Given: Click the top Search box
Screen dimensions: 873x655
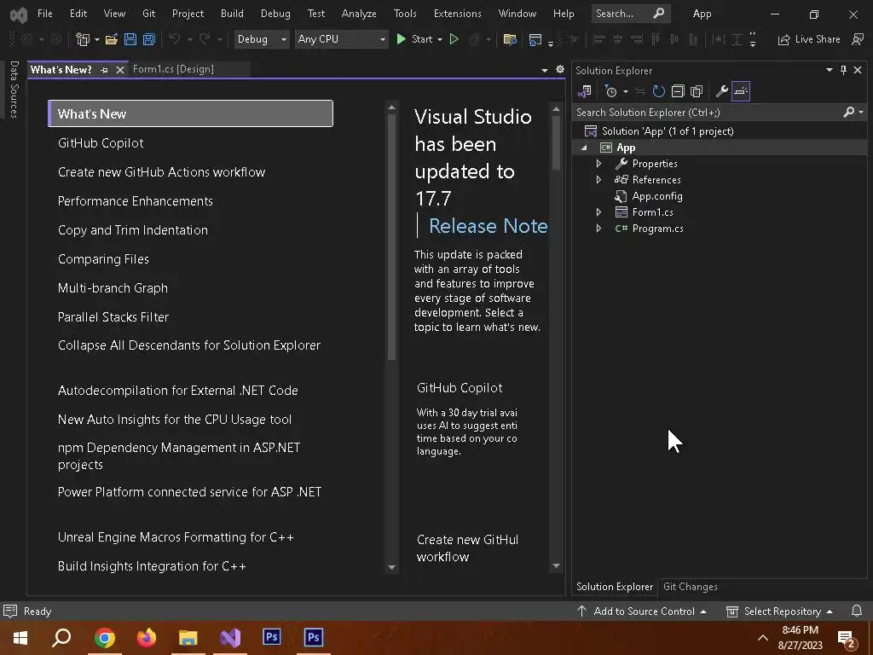Looking at the screenshot, I should click(630, 14).
